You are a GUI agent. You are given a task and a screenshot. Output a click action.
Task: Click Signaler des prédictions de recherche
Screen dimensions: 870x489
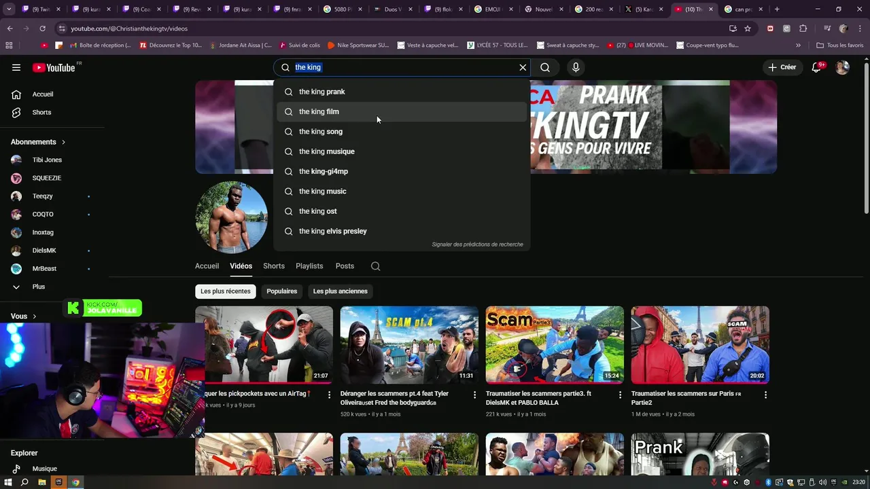pyautogui.click(x=477, y=244)
